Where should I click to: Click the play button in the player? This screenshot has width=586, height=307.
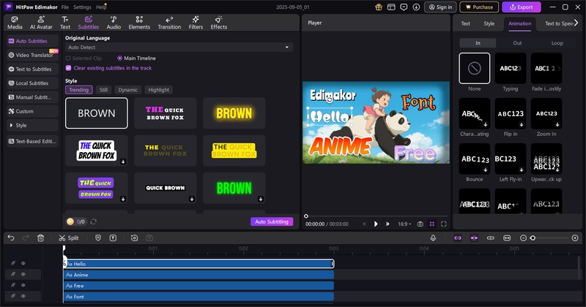pos(376,224)
